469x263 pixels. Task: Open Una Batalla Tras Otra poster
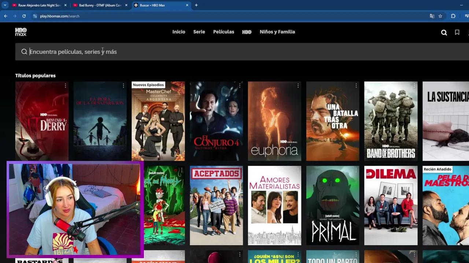(x=333, y=121)
